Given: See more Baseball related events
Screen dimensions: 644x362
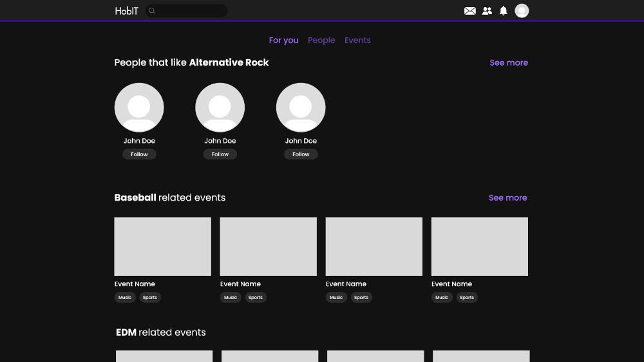Looking at the screenshot, I should pyautogui.click(x=507, y=198).
